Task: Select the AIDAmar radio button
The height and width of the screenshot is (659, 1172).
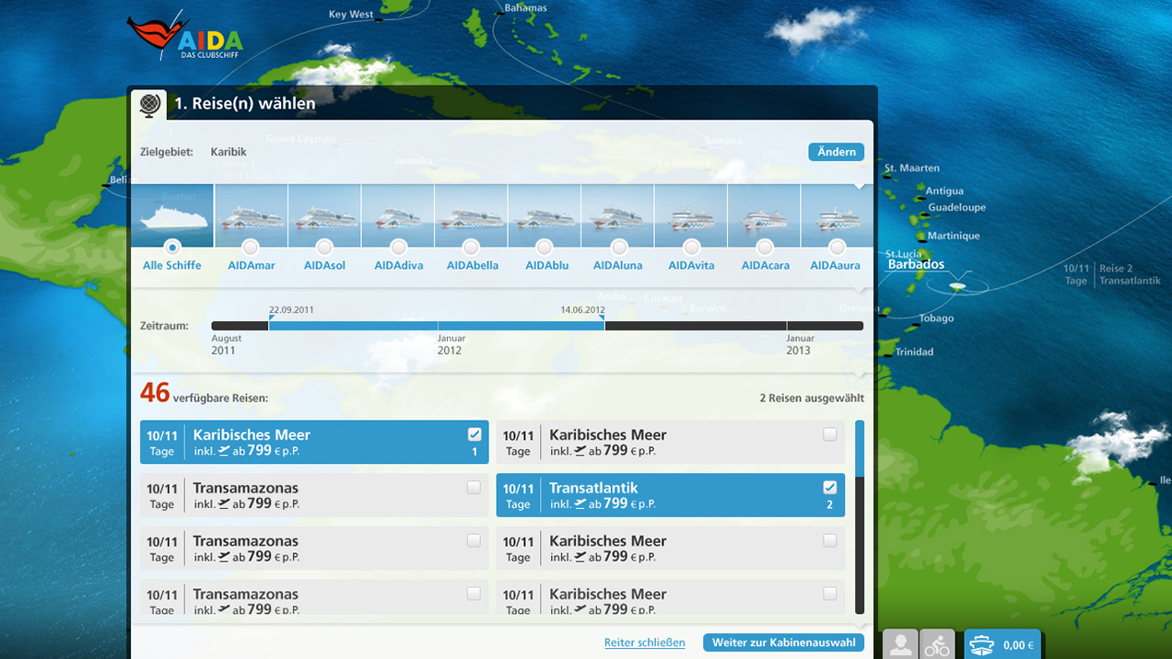Action: [x=251, y=248]
